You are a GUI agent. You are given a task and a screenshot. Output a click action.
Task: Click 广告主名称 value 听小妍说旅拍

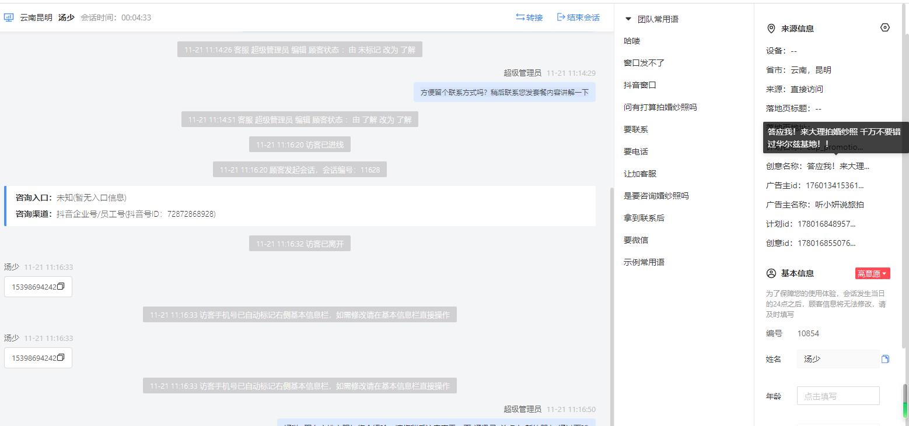tap(840, 205)
